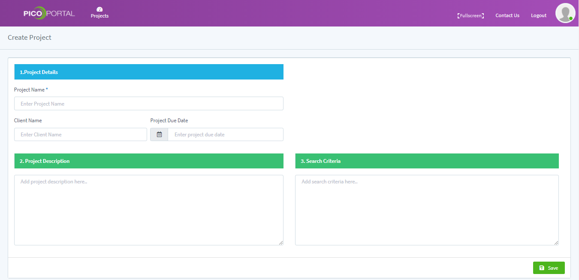579x280 pixels.
Task: Grab the description textarea resize handle
Action: click(281, 243)
